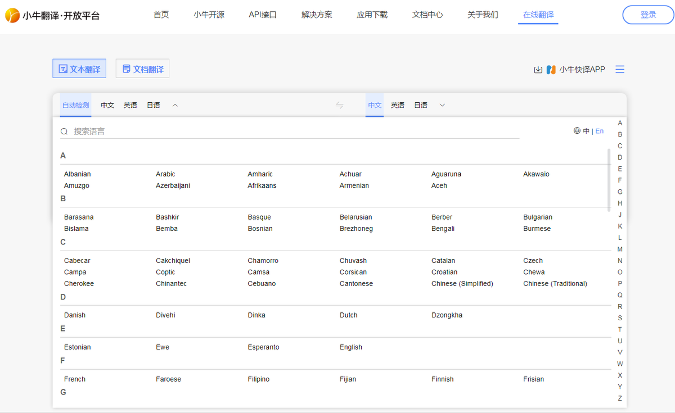Choose Bulgarian language
This screenshot has width=675, height=413.
coord(538,217)
